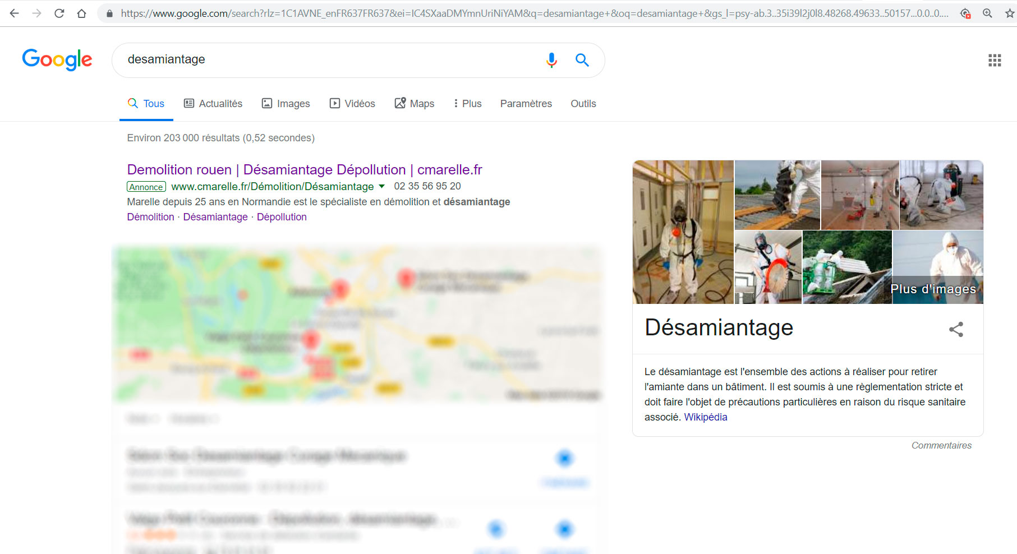Select the Tous search tab
Image resolution: width=1017 pixels, height=554 pixels.
[146, 104]
